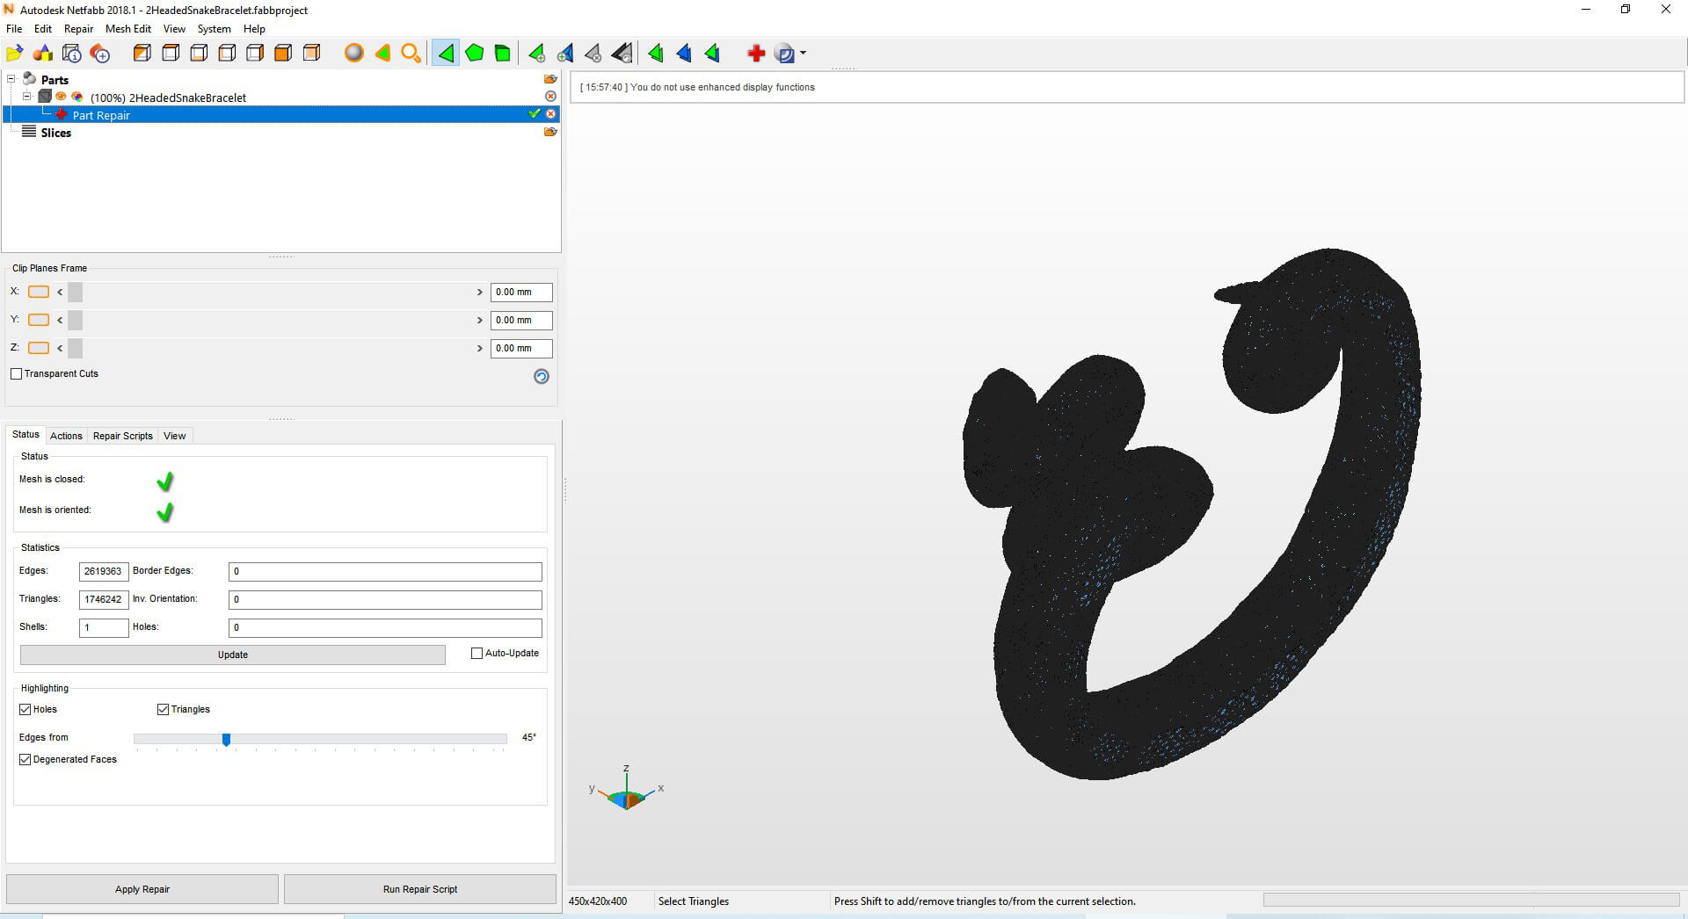This screenshot has width=1688, height=919.
Task: Click the add triangle icon with plus
Action: (536, 54)
